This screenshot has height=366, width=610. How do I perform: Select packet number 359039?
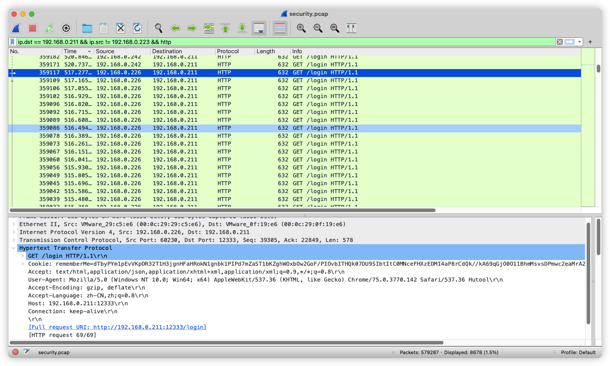point(295,199)
